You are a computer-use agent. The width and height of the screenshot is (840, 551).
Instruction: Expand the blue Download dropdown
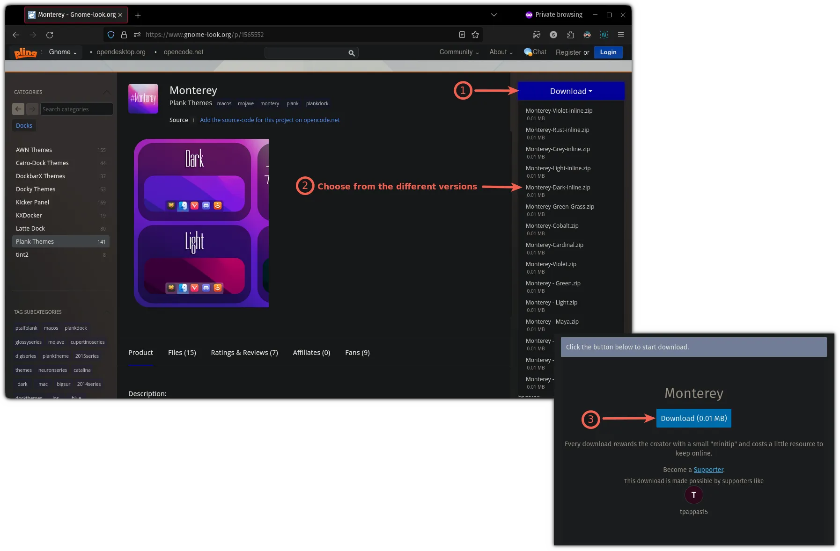(571, 91)
